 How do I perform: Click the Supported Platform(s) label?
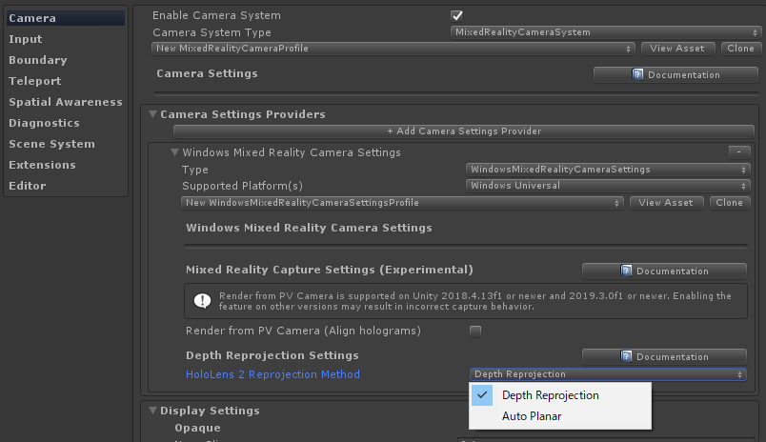pos(242,186)
